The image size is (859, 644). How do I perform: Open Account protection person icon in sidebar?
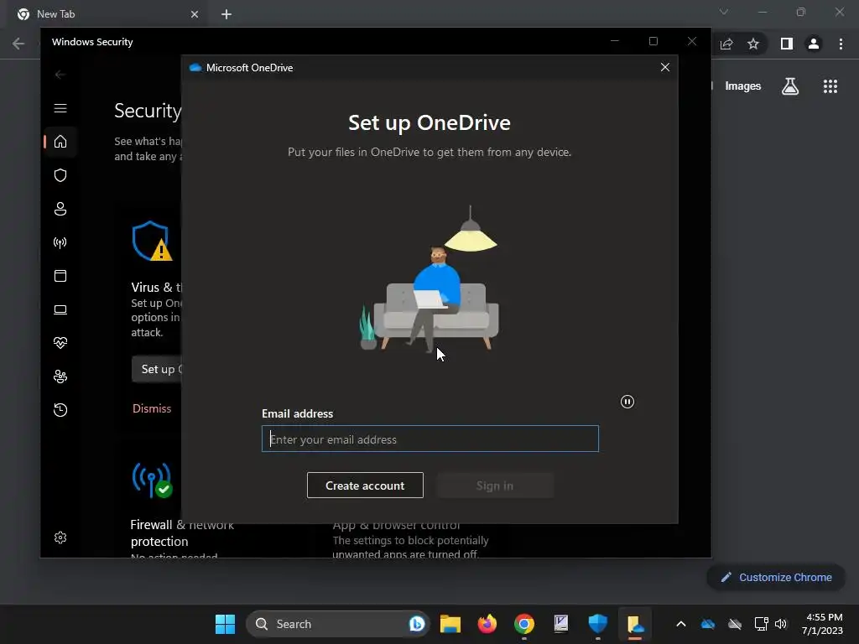click(x=60, y=209)
